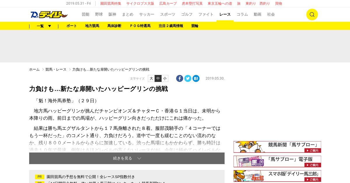Click article title in breadcrumb

(x=111, y=69)
